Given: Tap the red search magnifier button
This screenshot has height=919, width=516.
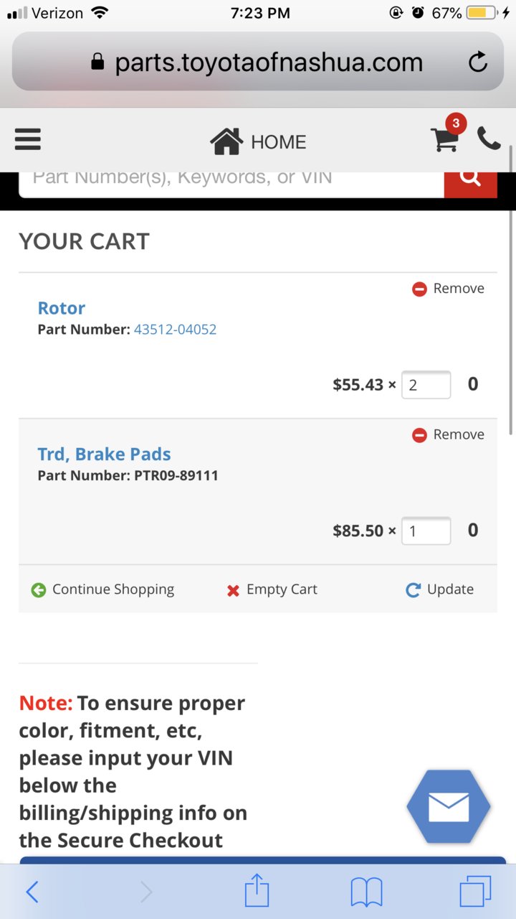Looking at the screenshot, I should [471, 181].
